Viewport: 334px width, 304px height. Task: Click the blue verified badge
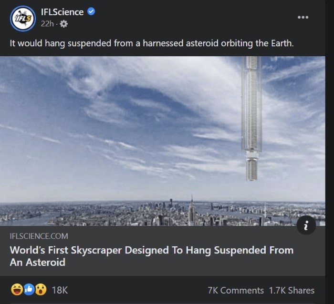[91, 11]
